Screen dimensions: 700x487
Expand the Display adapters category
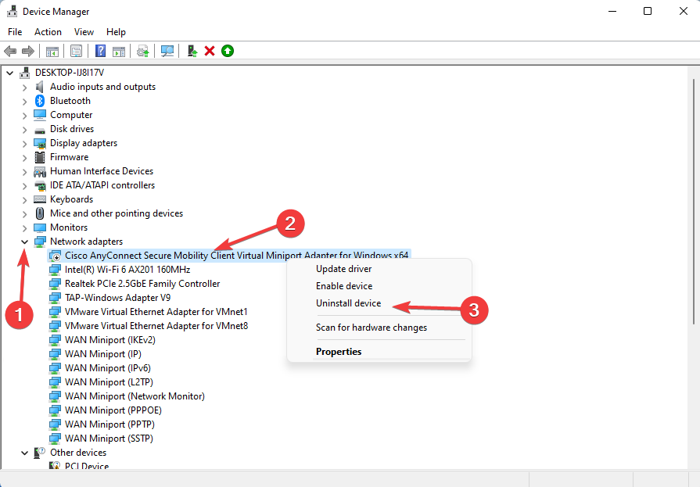click(24, 143)
